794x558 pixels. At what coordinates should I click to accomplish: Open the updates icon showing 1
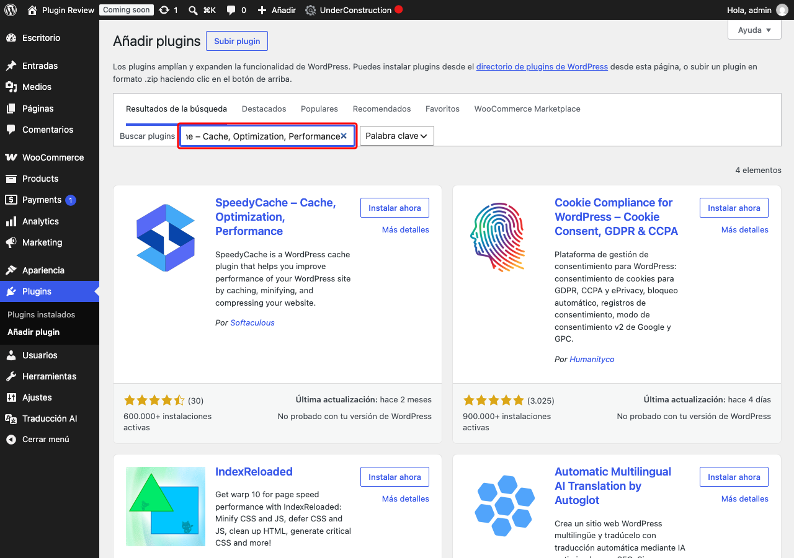pyautogui.click(x=164, y=10)
